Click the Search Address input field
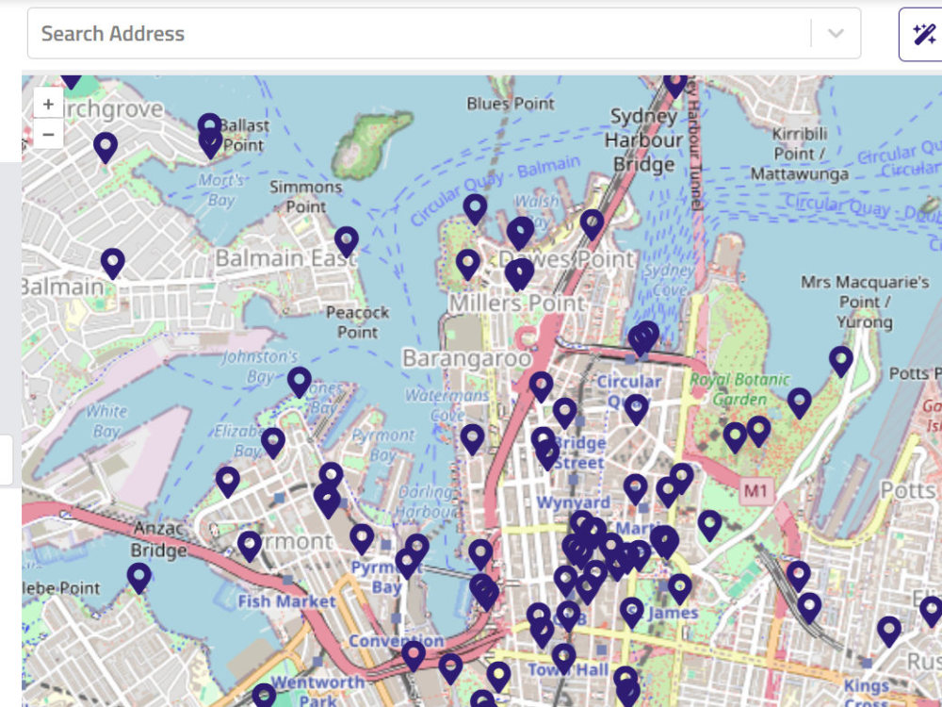 tap(444, 34)
